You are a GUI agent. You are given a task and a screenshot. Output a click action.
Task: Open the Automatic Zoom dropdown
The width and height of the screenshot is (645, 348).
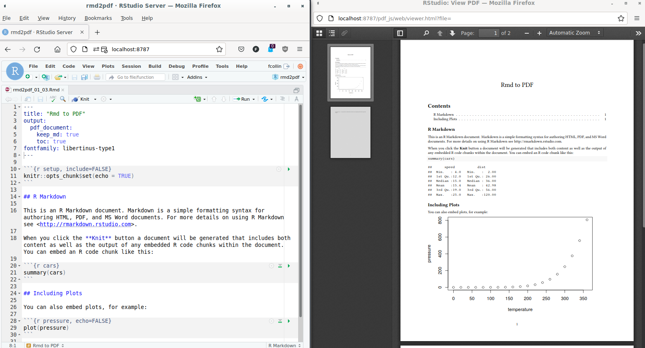[575, 33]
